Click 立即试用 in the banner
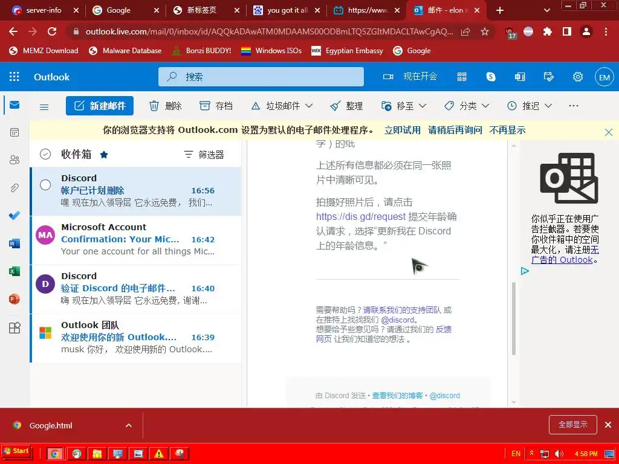619x464 pixels. [402, 130]
